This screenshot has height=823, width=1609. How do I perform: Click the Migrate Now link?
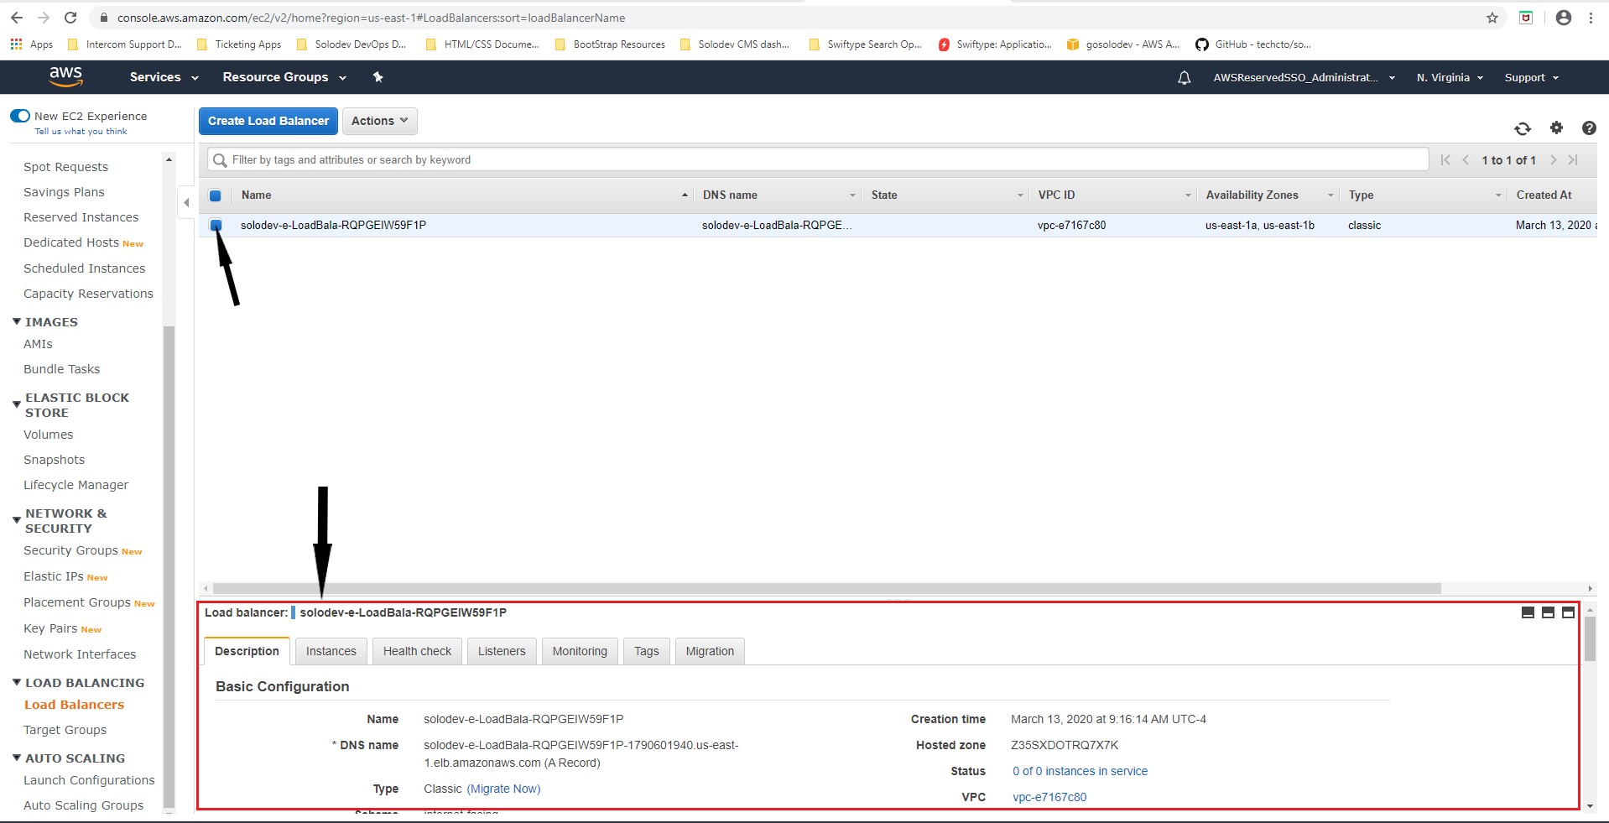(x=503, y=789)
